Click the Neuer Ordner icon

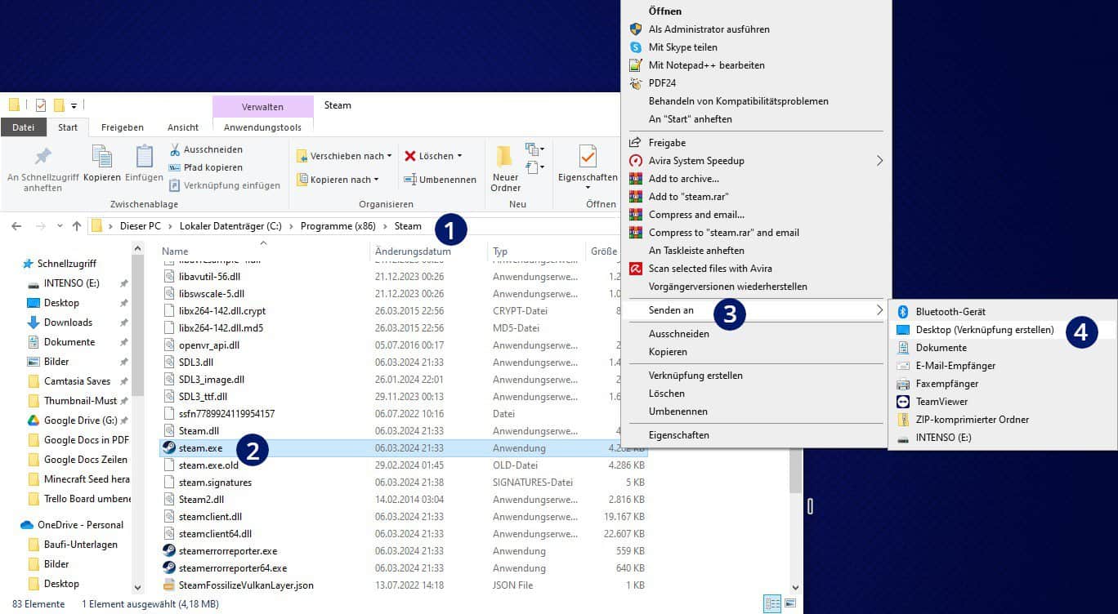505,156
